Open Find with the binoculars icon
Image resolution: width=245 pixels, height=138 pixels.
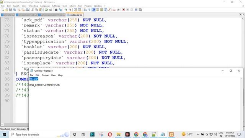tap(56, 10)
